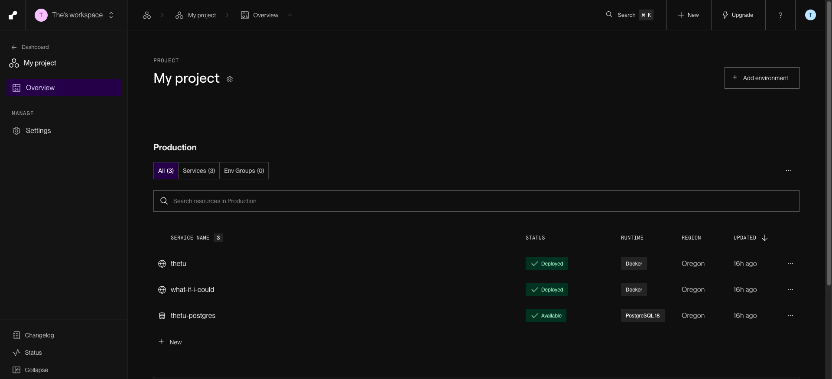The image size is (832, 379).
Task: Open the Search bar
Action: 629,15
